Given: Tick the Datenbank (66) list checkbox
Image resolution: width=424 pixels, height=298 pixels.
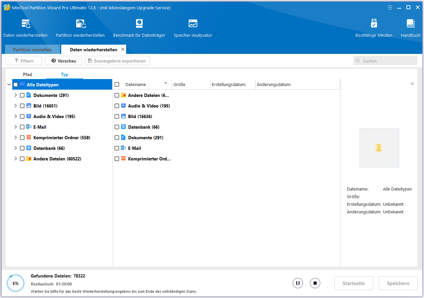Looking at the screenshot, I should coord(117,127).
